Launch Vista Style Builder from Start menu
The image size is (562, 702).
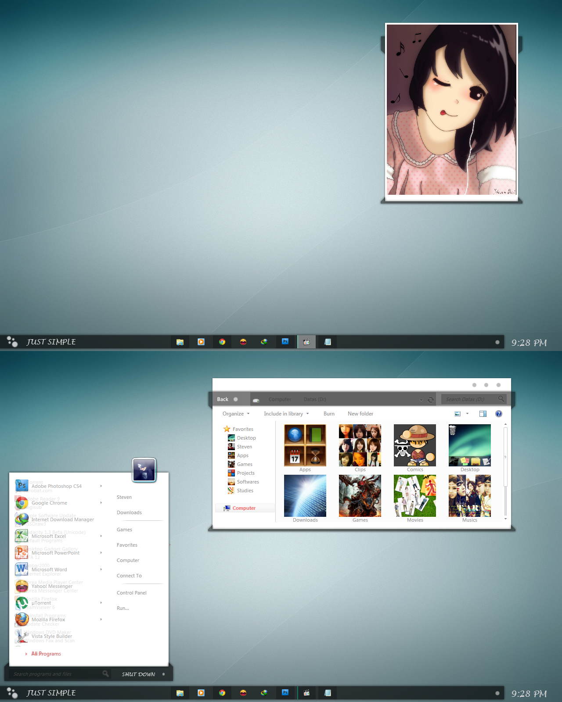click(52, 636)
